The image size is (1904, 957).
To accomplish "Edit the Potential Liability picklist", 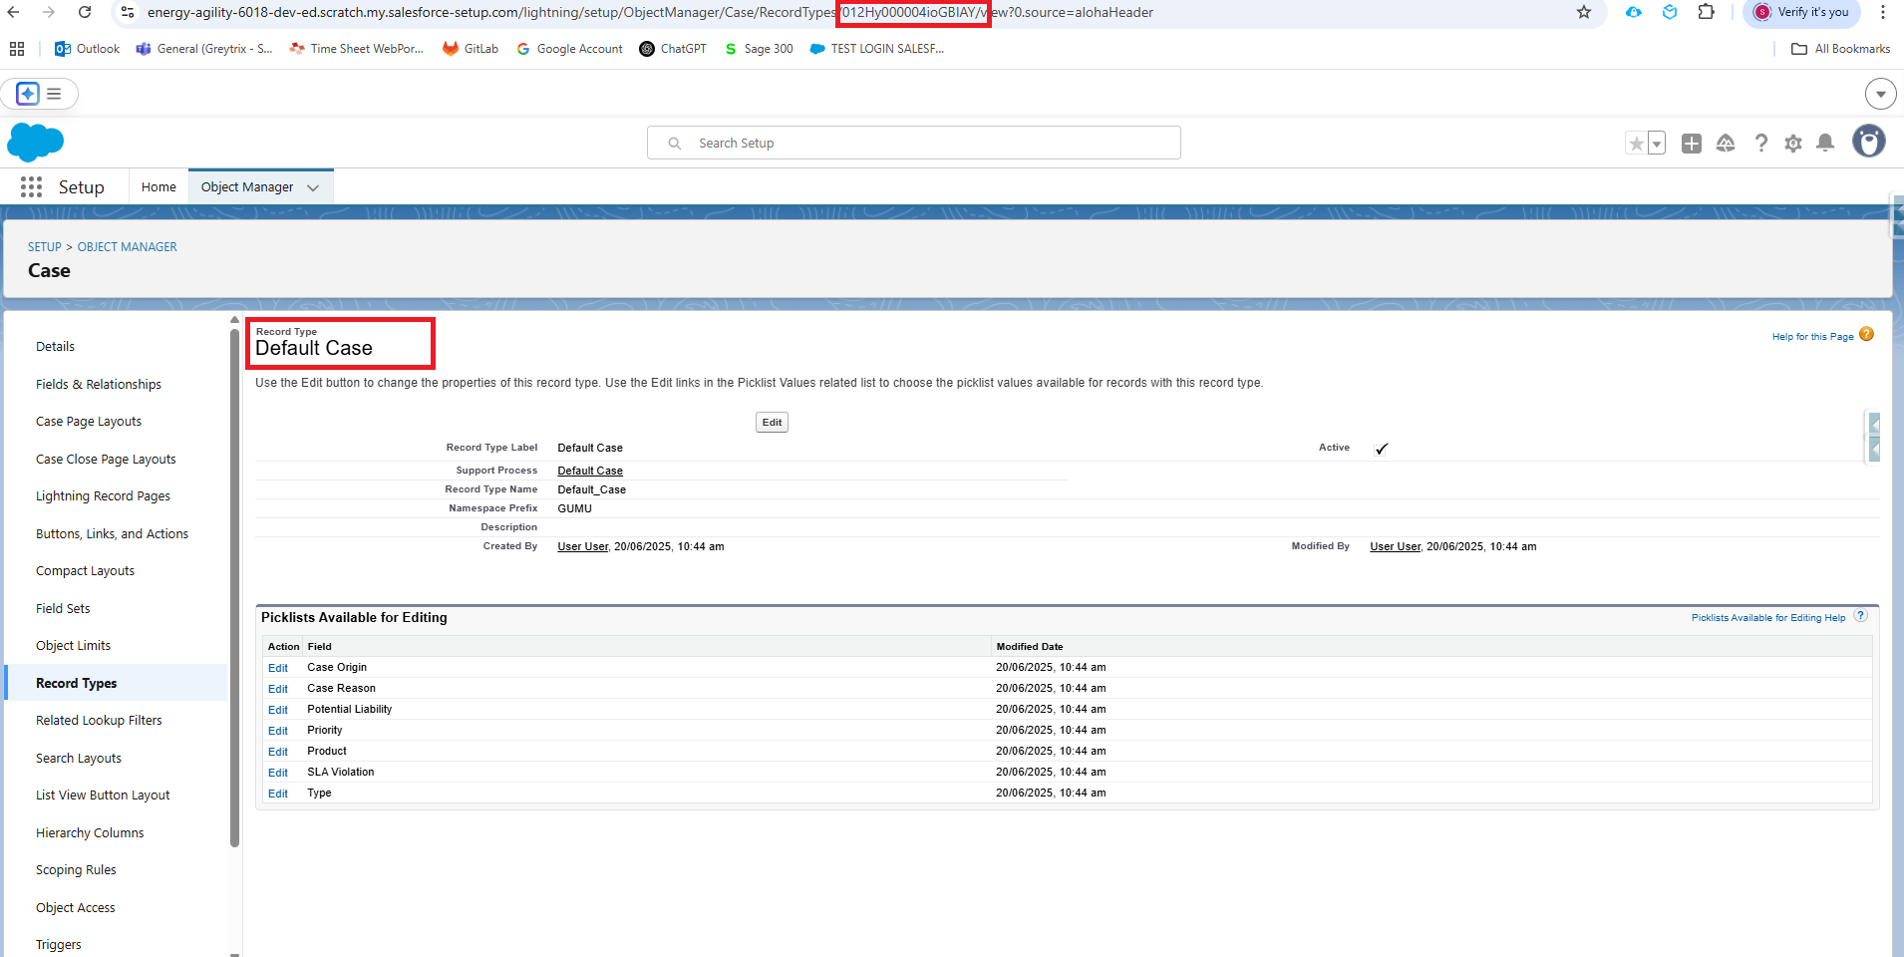I will [278, 710].
